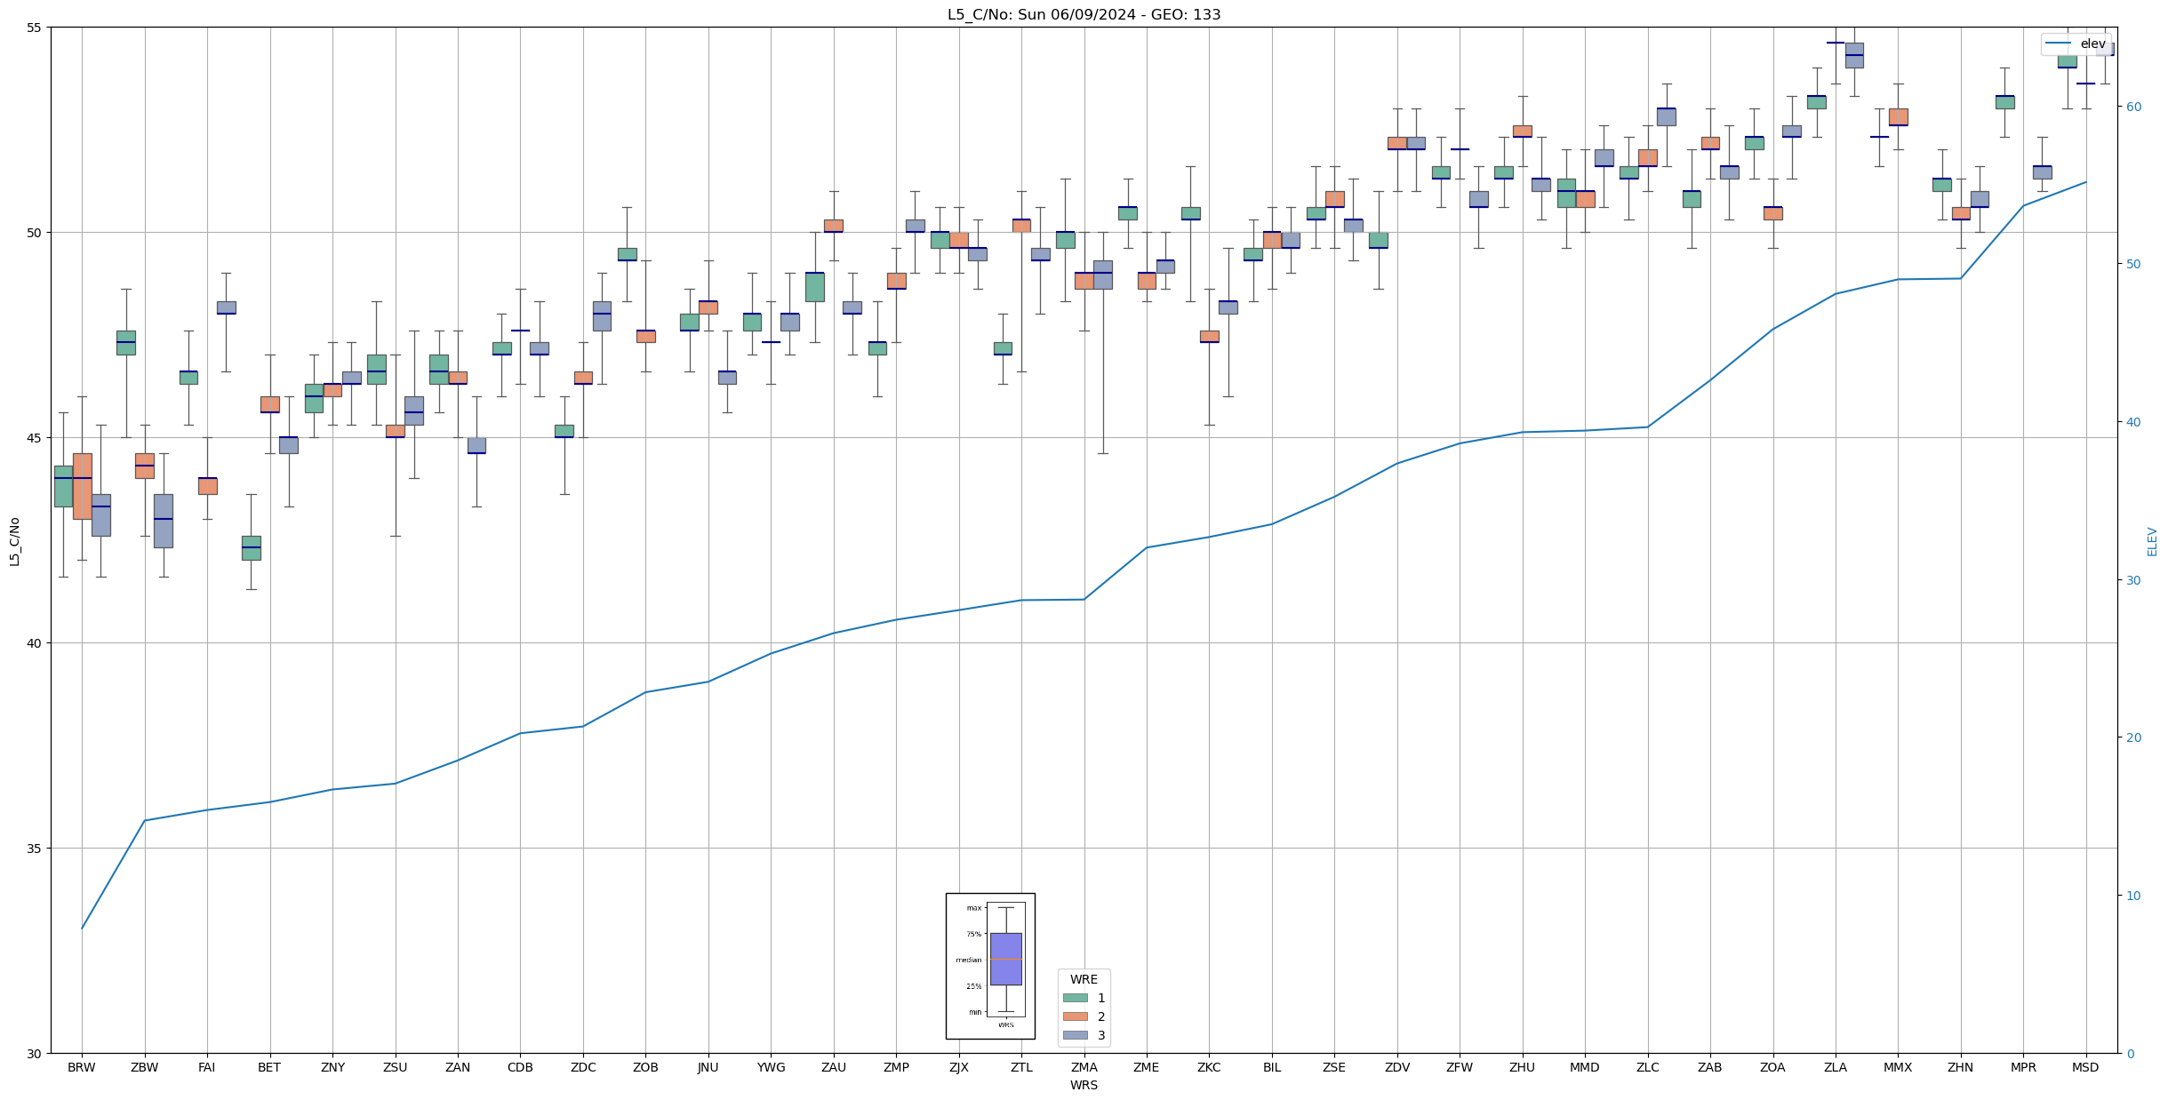Click the WRE legend title
2168x1100 pixels.
[x=1084, y=979]
